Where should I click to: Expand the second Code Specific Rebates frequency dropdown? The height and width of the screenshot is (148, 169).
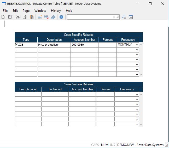point(137,50)
